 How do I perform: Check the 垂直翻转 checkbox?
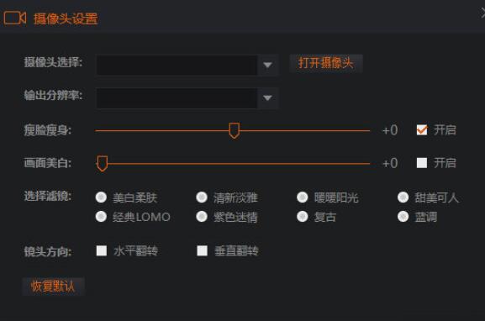[x=203, y=250]
